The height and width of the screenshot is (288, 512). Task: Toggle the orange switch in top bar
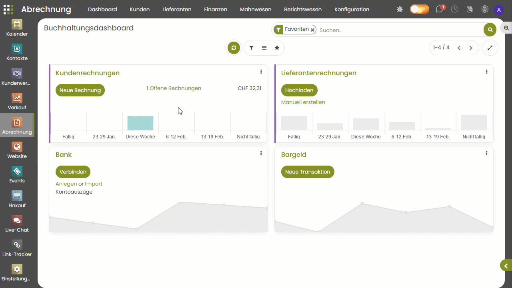point(419,9)
